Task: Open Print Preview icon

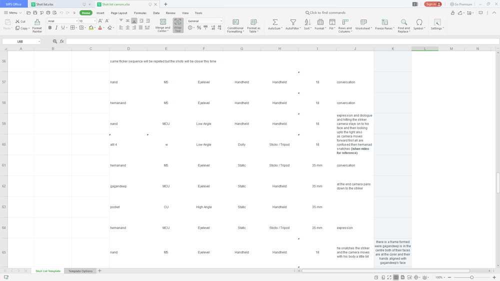Action: click(x=55, y=13)
